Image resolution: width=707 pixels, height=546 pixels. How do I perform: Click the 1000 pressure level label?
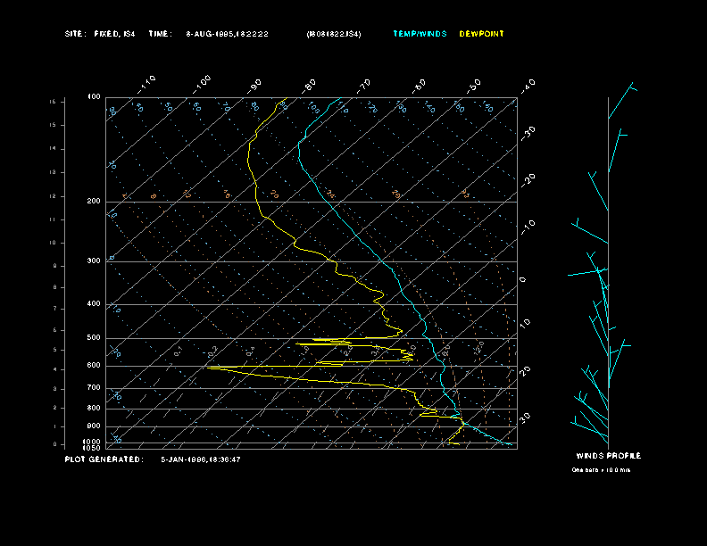[x=92, y=442]
